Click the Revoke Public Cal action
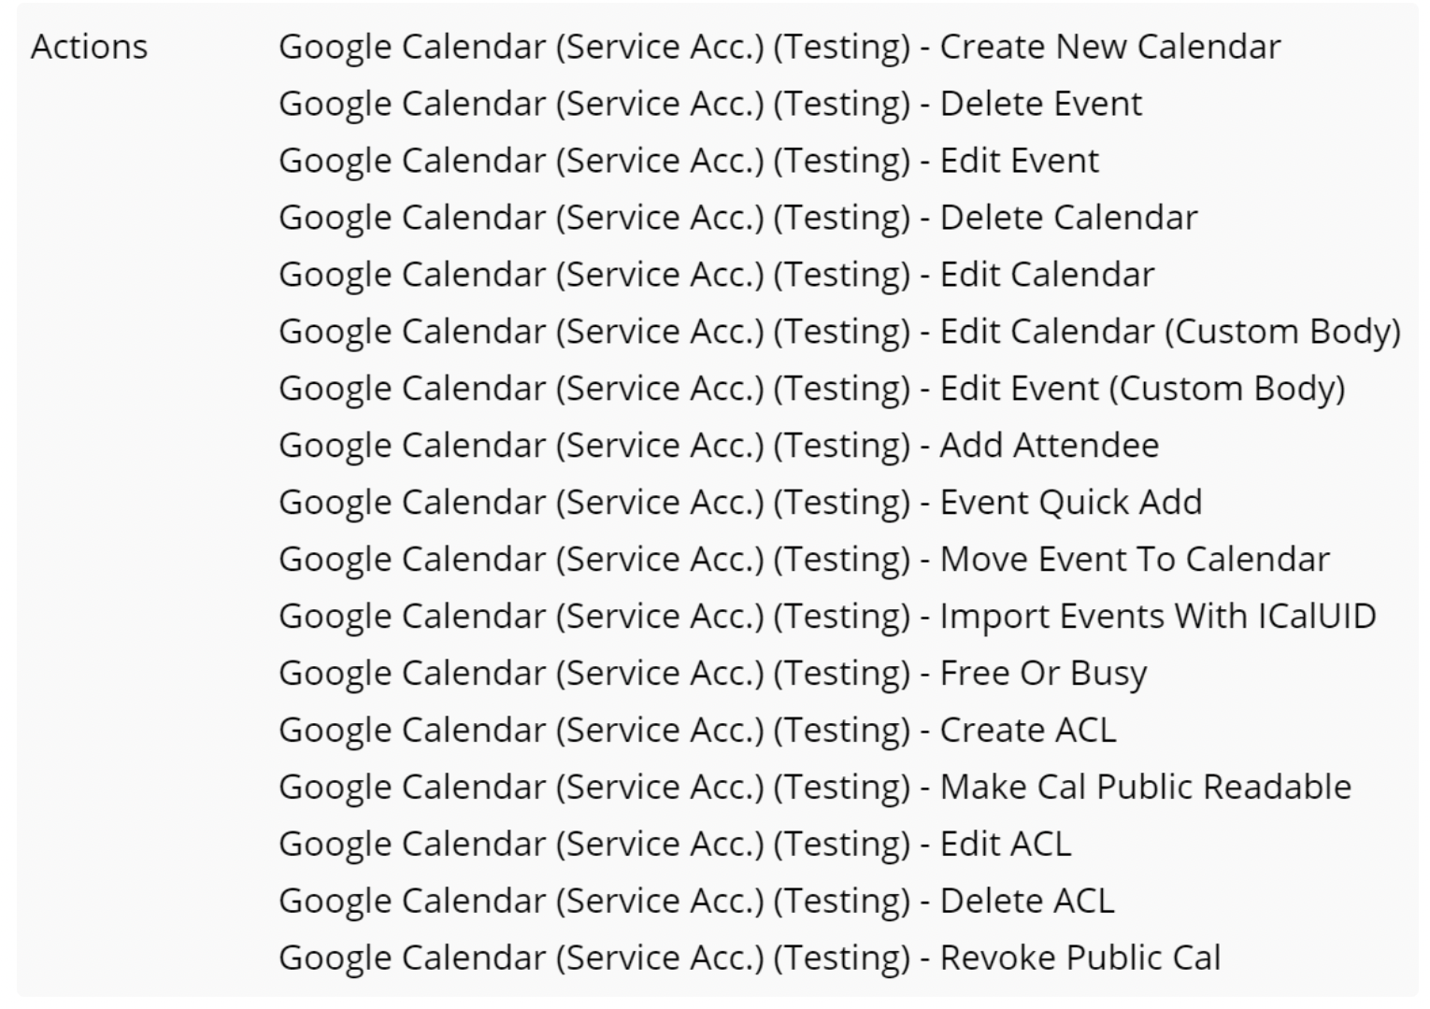The image size is (1430, 1009). pyautogui.click(x=750, y=959)
